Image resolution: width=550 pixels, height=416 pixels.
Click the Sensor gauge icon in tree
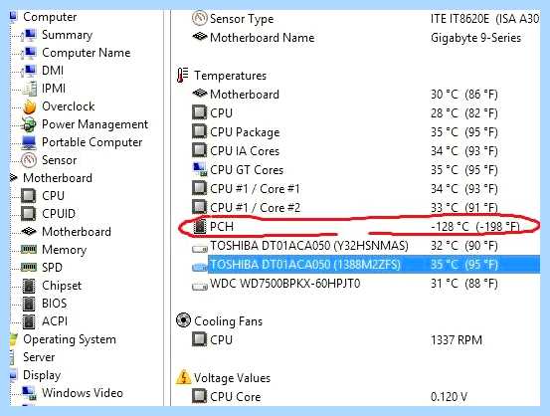tap(29, 160)
